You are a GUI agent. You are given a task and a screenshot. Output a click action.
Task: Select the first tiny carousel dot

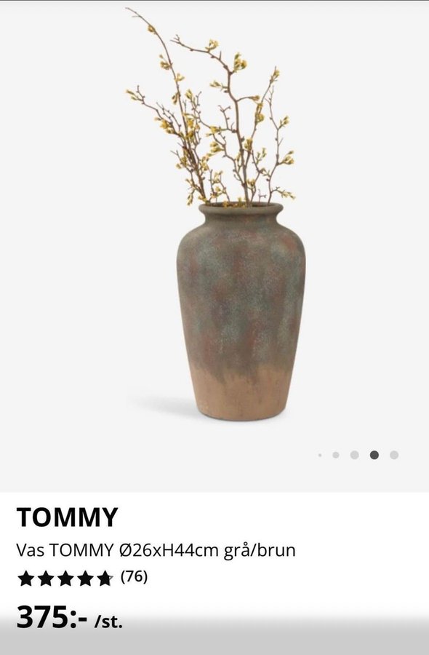[320, 455]
